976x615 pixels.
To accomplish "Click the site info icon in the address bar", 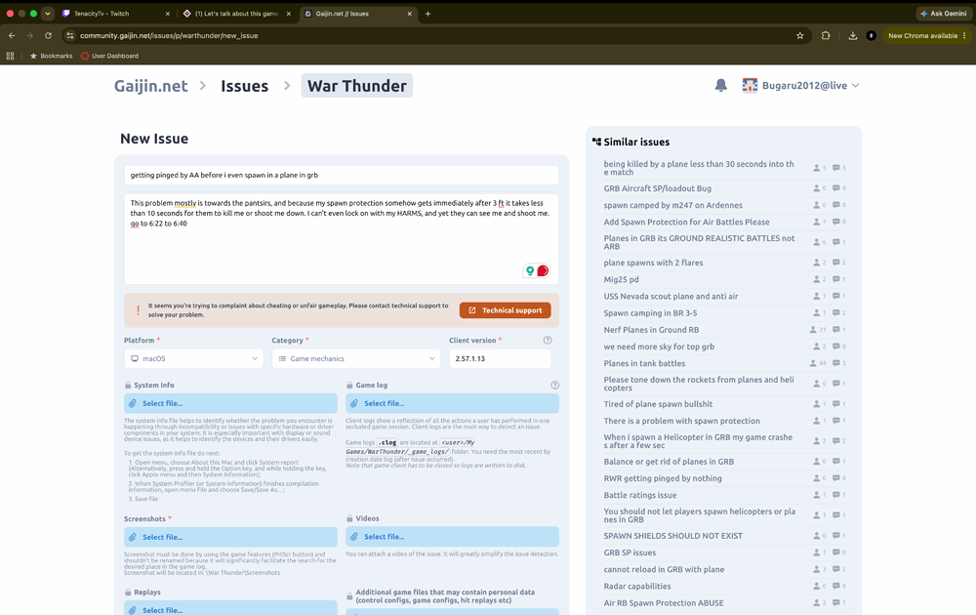I will [70, 35].
